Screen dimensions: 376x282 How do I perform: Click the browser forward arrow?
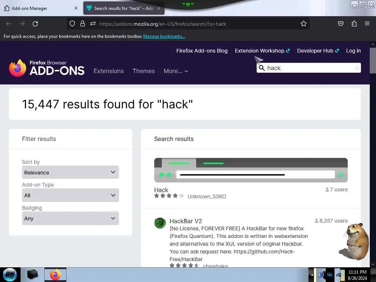[x=22, y=24]
